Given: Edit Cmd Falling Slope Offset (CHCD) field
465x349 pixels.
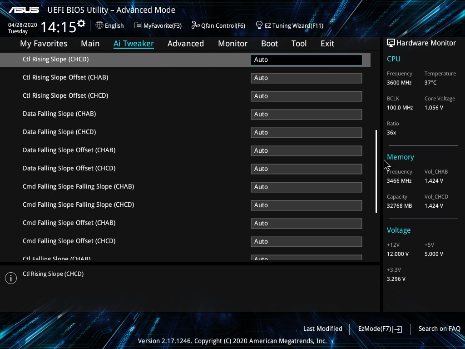Looking at the screenshot, I should click(307, 242).
